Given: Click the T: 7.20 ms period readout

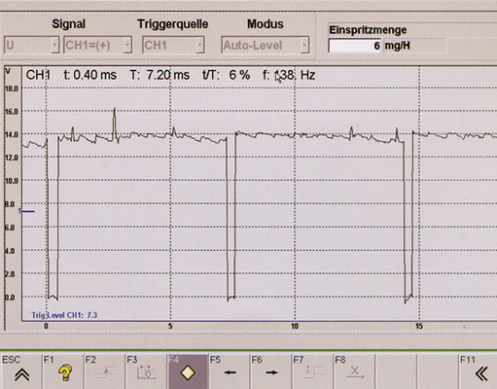Looking at the screenshot, I should click(160, 75).
